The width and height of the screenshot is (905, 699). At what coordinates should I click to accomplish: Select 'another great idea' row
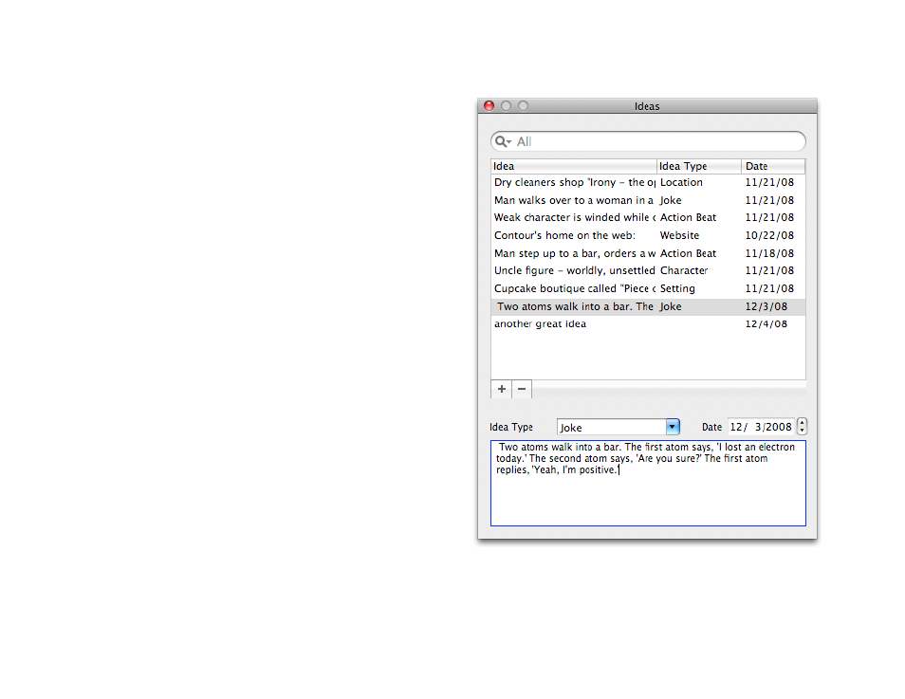pyautogui.click(x=648, y=323)
